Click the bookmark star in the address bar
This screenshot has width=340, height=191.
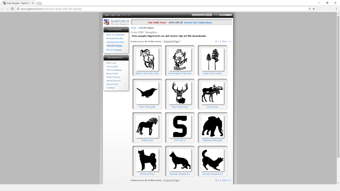[313, 9]
